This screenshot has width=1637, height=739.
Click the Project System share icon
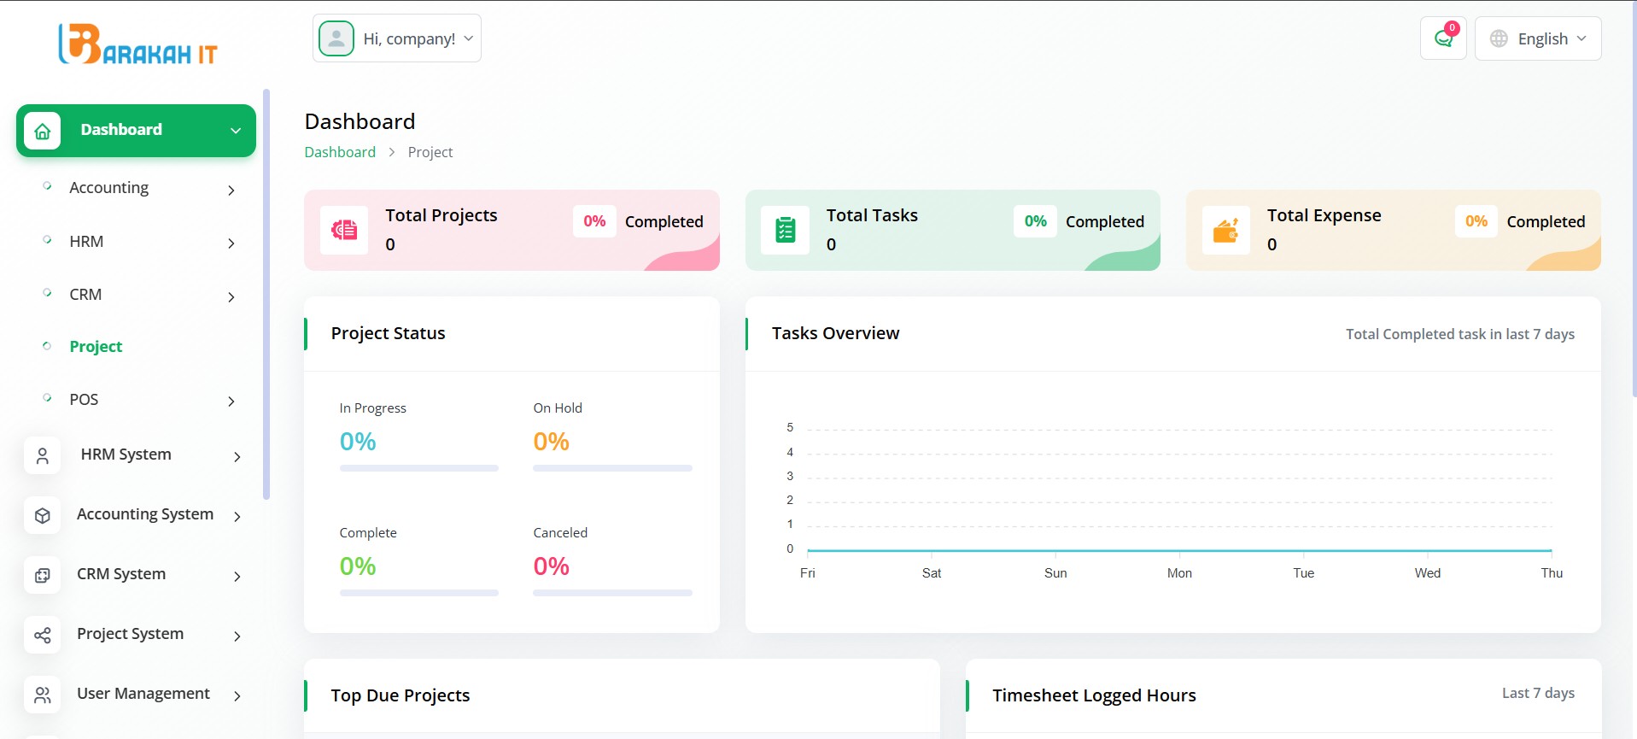click(43, 636)
